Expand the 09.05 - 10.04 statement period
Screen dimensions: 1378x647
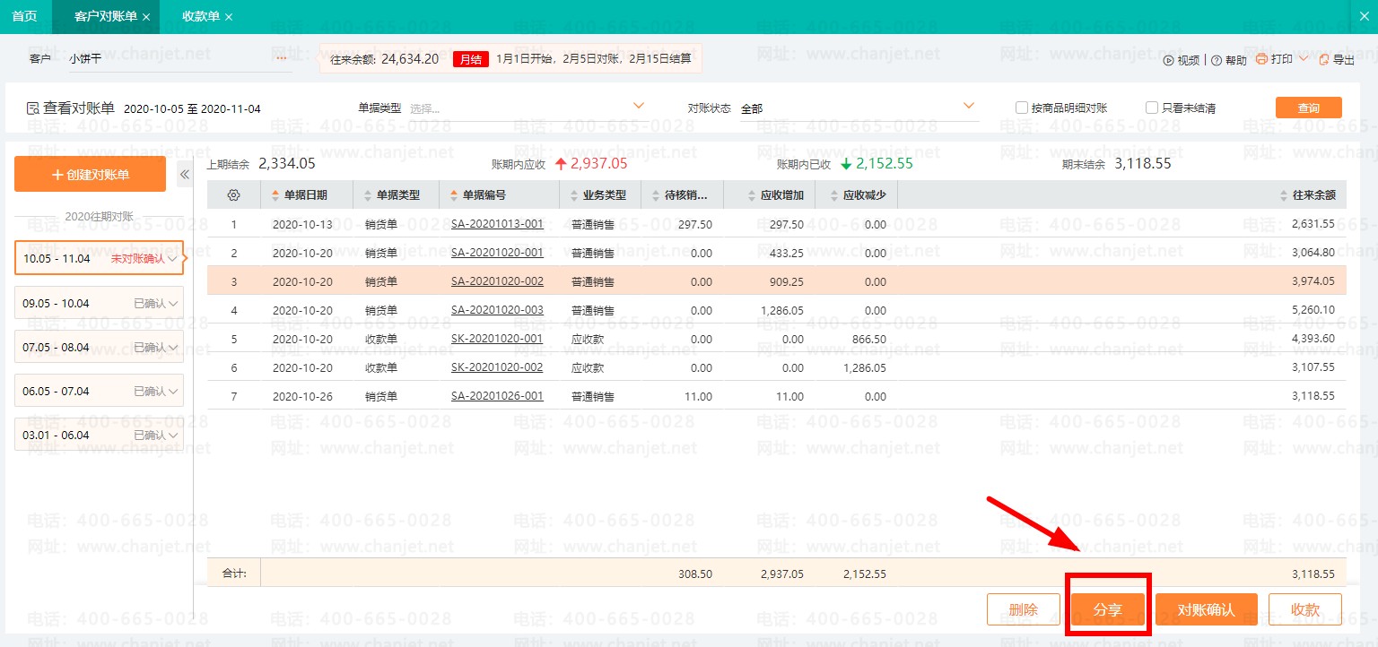pos(173,304)
